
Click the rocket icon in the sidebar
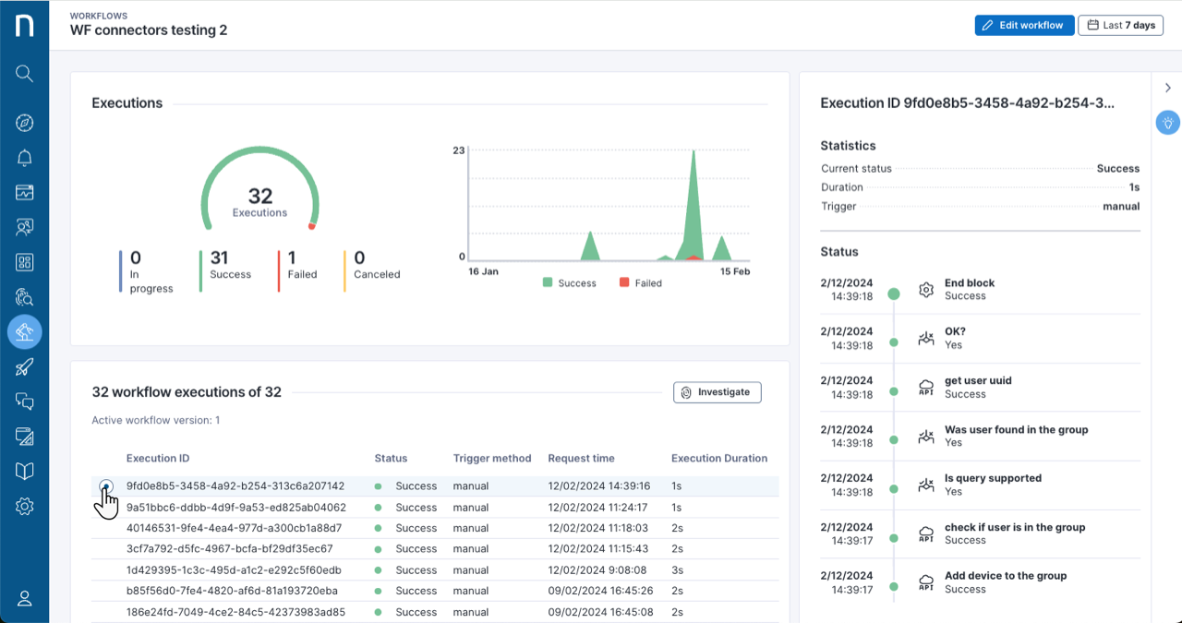(x=25, y=367)
